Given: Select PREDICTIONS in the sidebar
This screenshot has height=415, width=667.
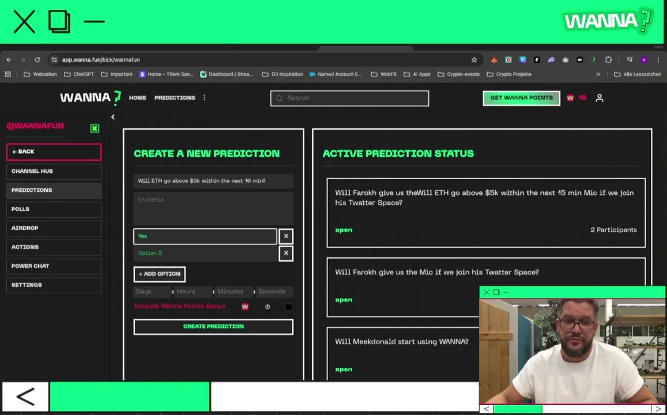Looking at the screenshot, I should 54,190.
